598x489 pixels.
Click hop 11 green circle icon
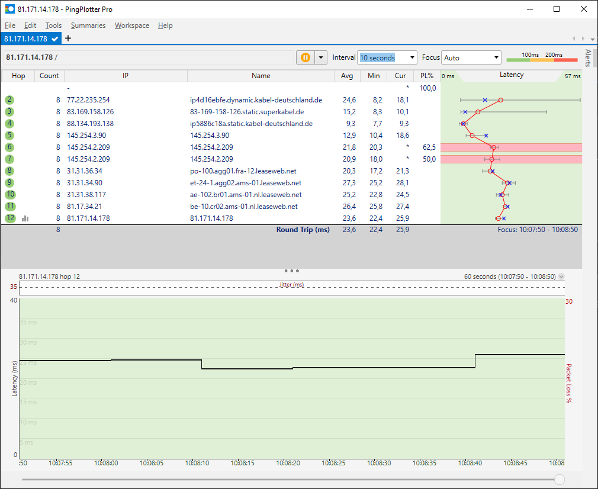10,207
